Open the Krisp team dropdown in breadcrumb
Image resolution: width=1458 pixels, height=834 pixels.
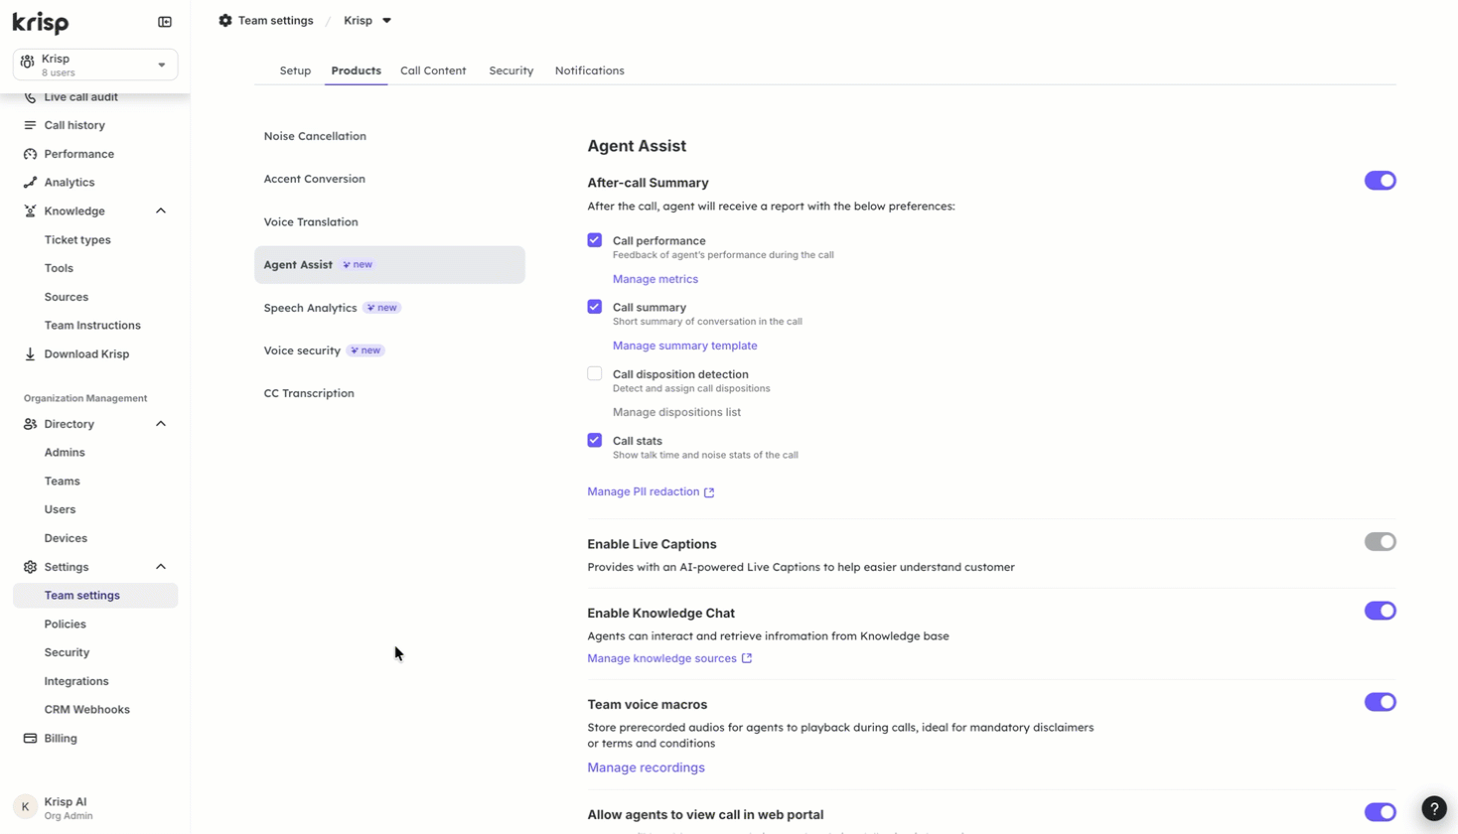(367, 20)
